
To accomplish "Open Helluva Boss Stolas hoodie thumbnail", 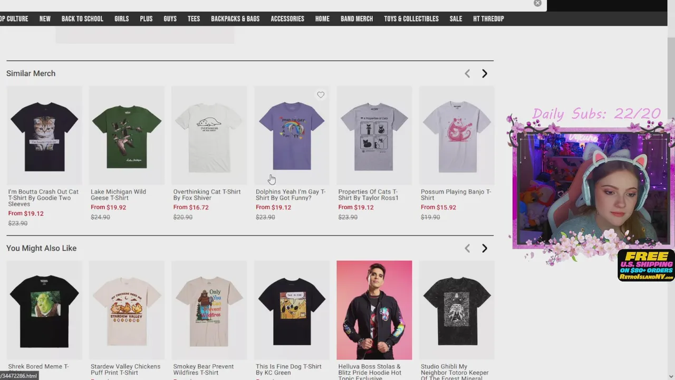I will coord(374,310).
